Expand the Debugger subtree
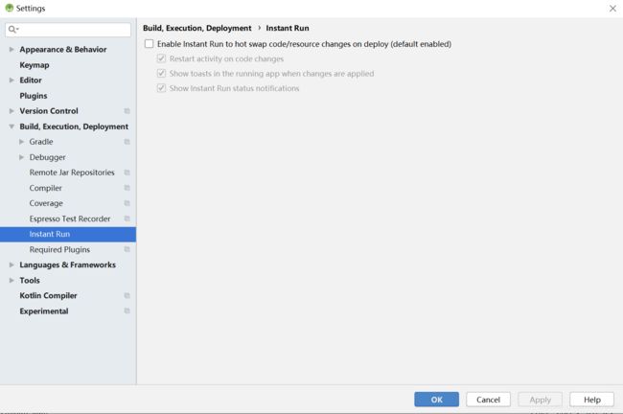 pyautogui.click(x=21, y=157)
